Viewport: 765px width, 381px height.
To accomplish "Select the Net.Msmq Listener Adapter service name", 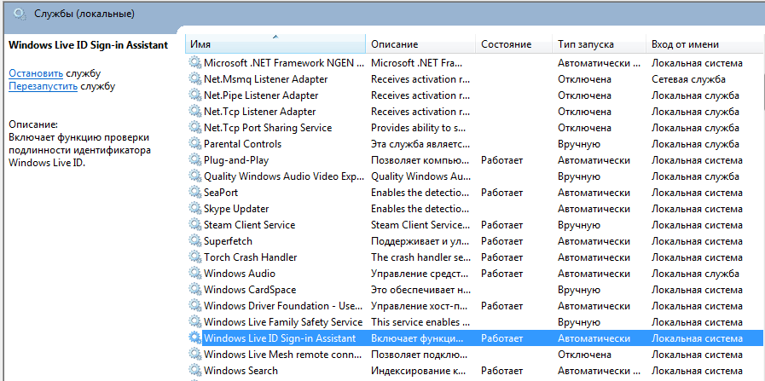I will (x=266, y=79).
